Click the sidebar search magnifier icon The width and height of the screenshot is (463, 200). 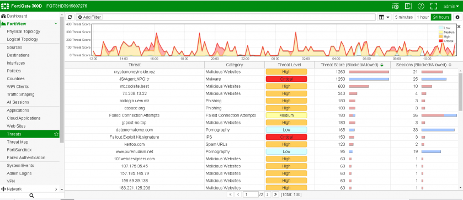[31, 196]
